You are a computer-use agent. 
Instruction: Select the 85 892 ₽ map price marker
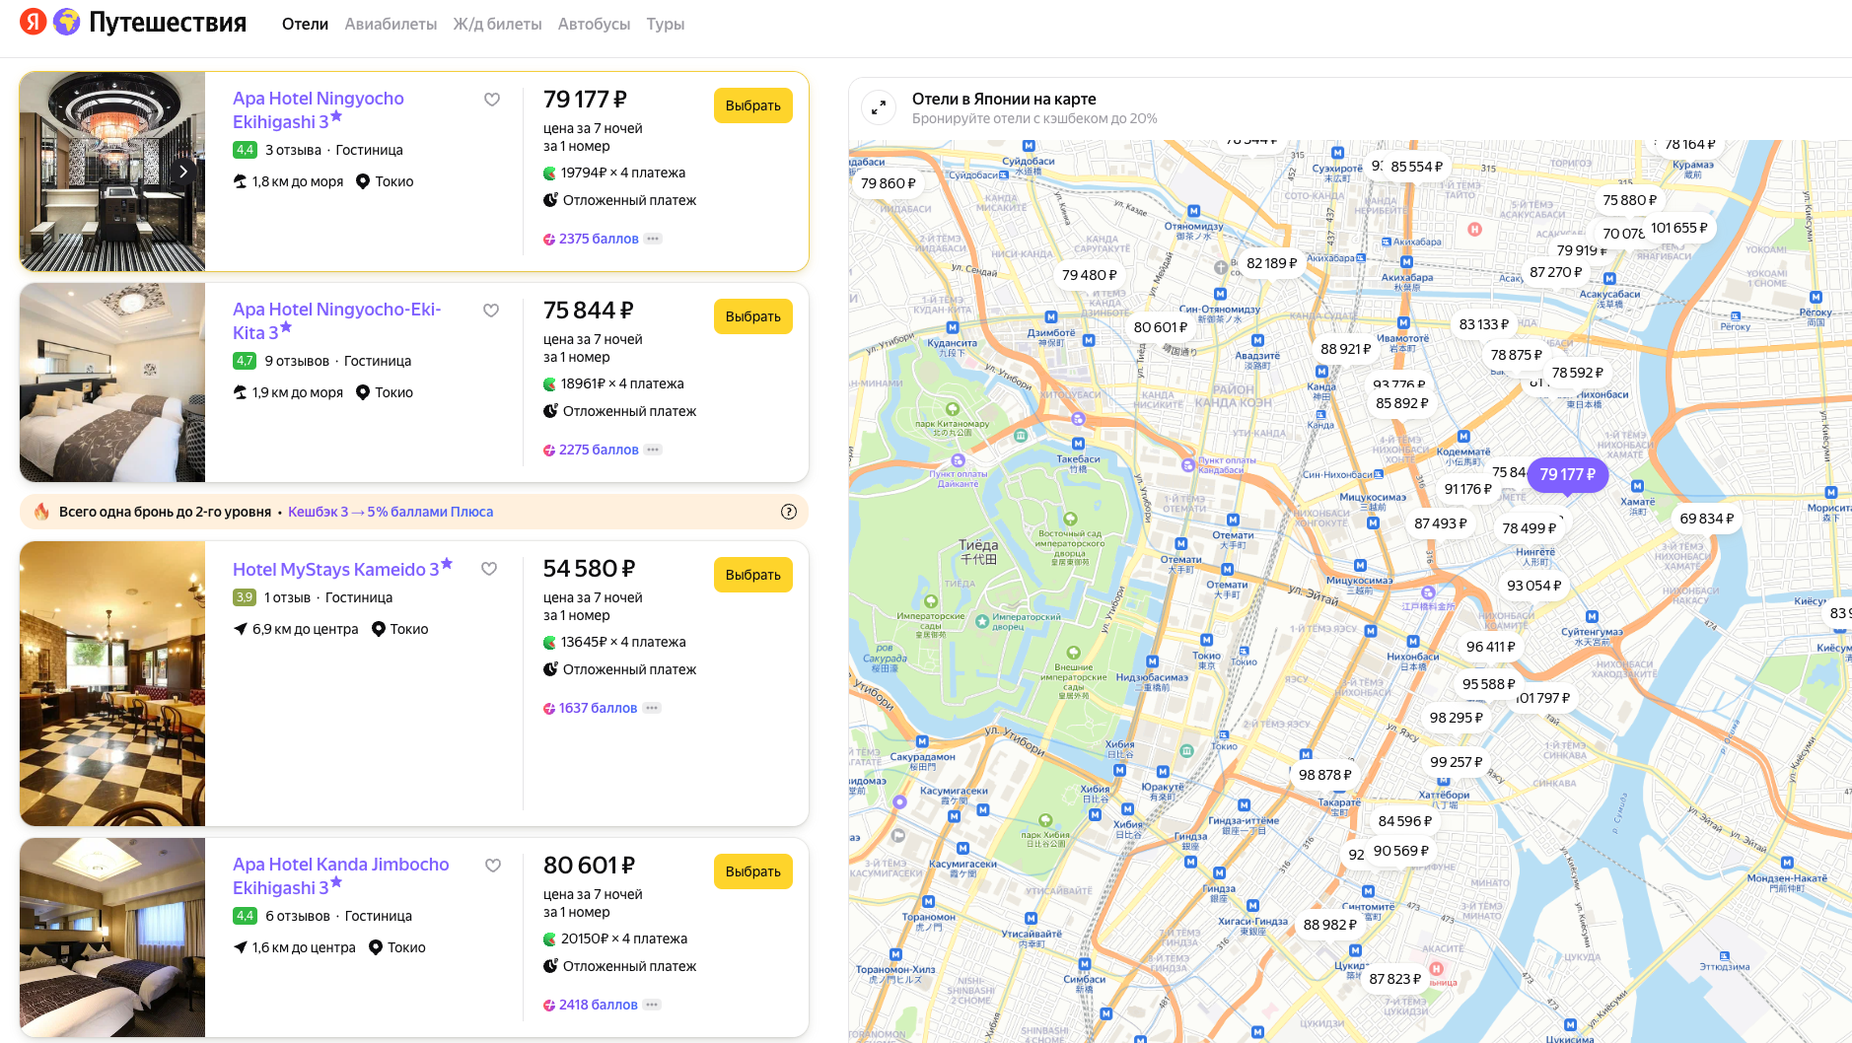point(1401,403)
